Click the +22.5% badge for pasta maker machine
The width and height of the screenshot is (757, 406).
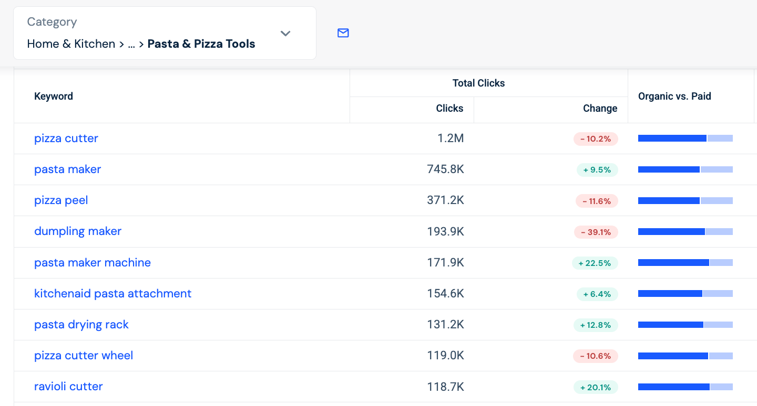click(x=595, y=263)
